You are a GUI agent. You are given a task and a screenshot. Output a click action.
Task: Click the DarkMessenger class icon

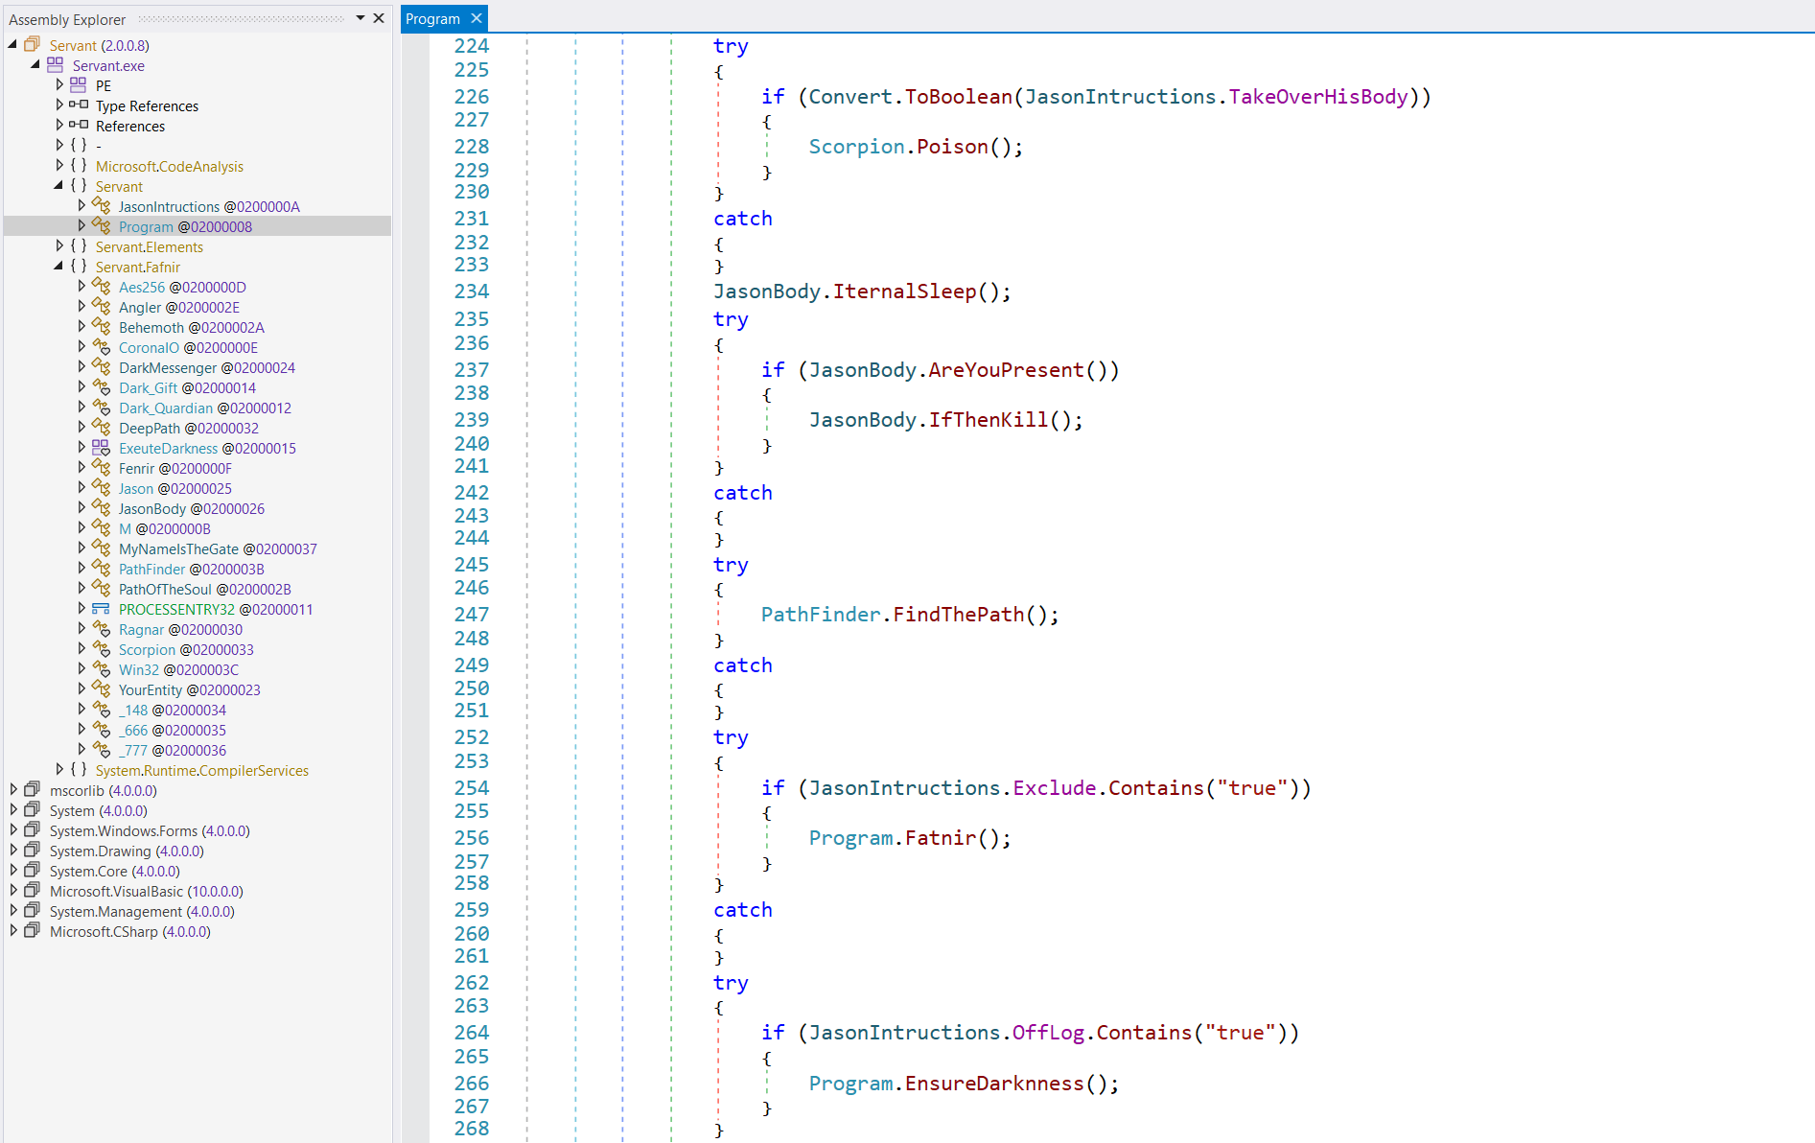(x=101, y=366)
